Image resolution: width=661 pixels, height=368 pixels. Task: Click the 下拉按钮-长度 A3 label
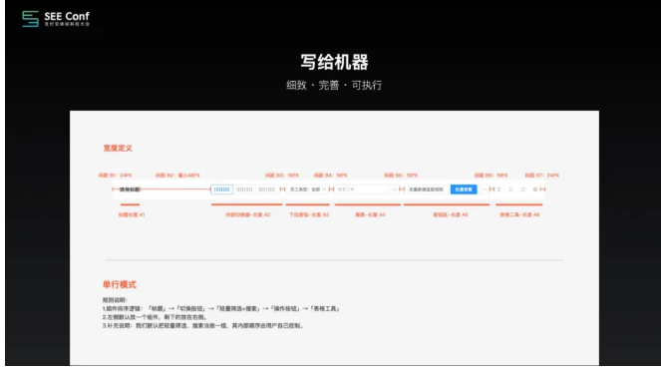(309, 214)
